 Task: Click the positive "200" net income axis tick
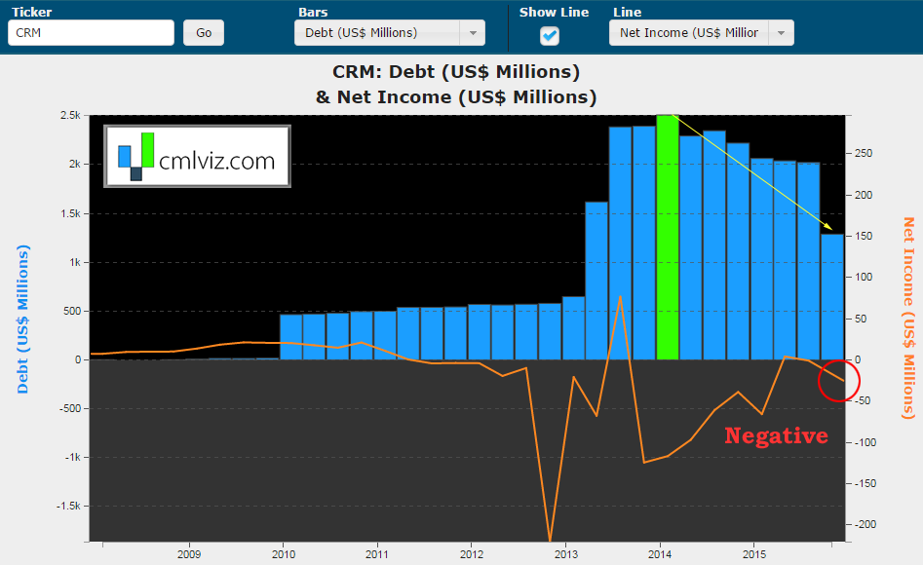864,196
